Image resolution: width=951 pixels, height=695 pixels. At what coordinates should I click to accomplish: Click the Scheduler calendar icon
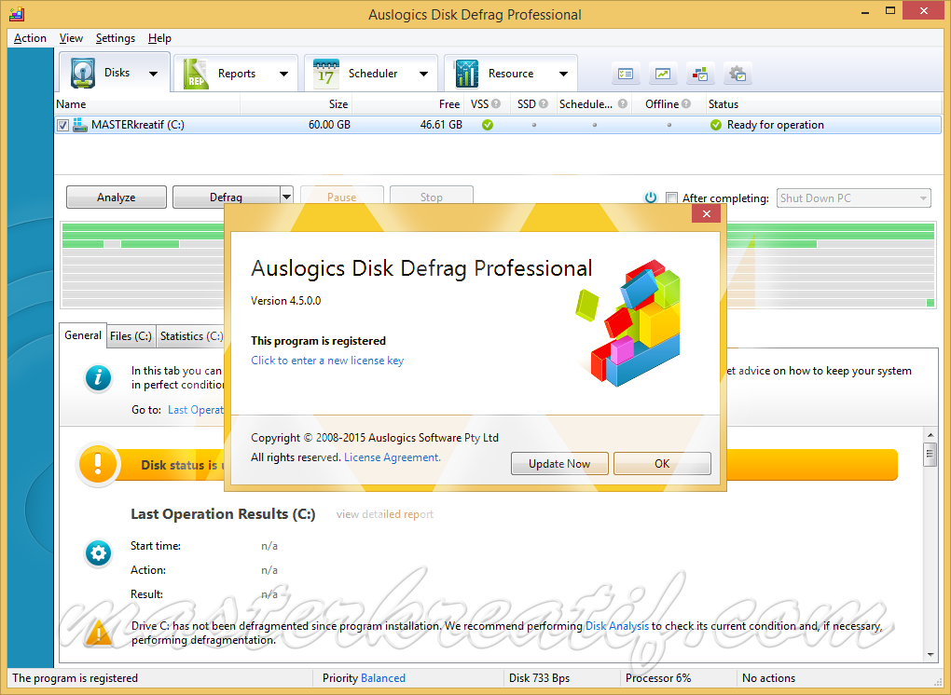point(325,74)
